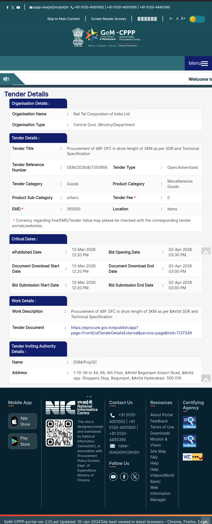The image size is (212, 524).
Task: Open Terms of Use footer link
Action: [162, 427]
